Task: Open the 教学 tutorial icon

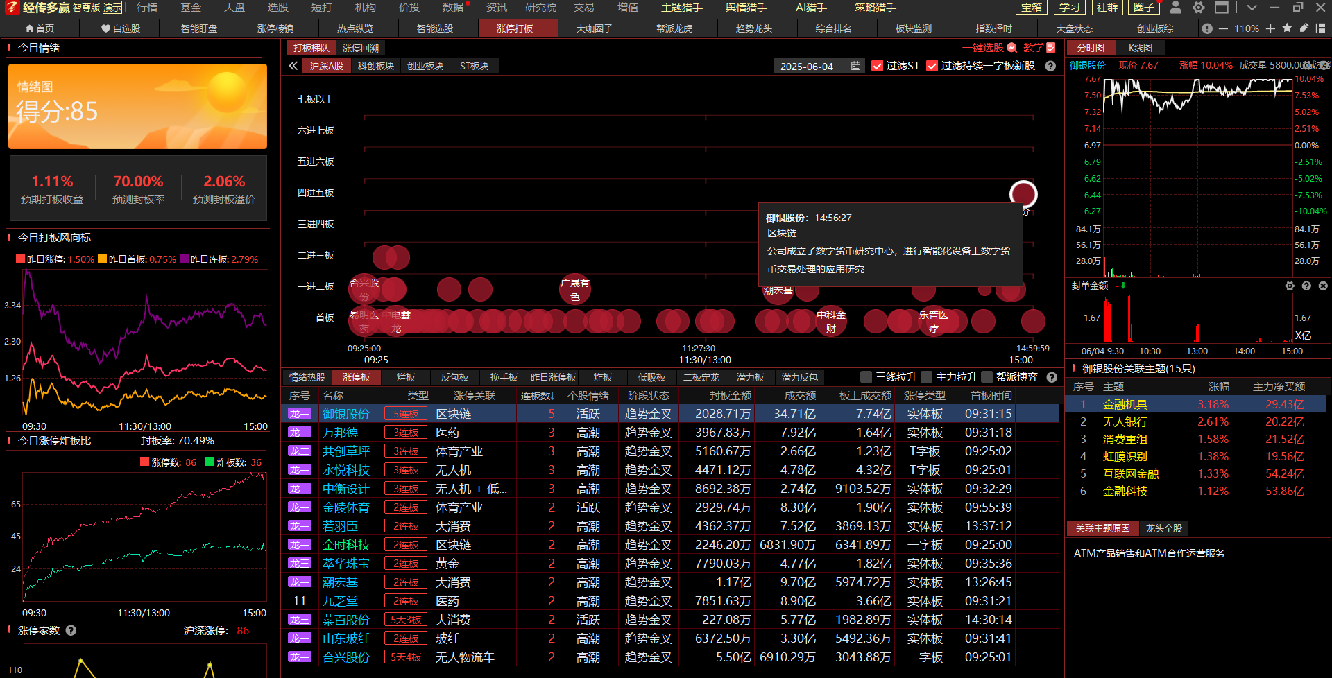Action: pos(1050,48)
